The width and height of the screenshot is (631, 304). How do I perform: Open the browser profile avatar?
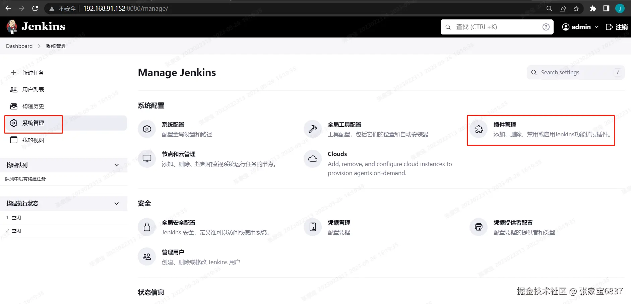click(x=620, y=8)
